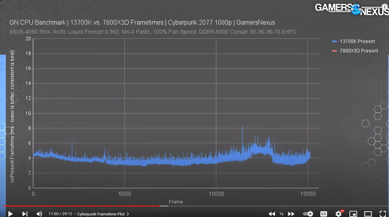
Task: Click the fast-forward speed button
Action: click(x=291, y=214)
